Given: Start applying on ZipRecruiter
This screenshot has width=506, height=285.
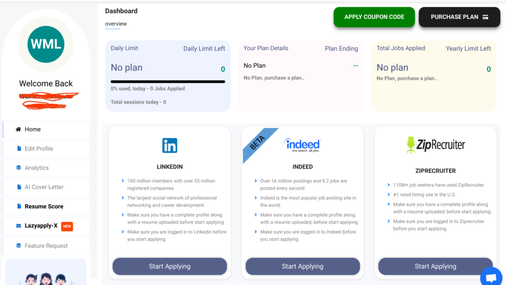Looking at the screenshot, I should pos(435,266).
